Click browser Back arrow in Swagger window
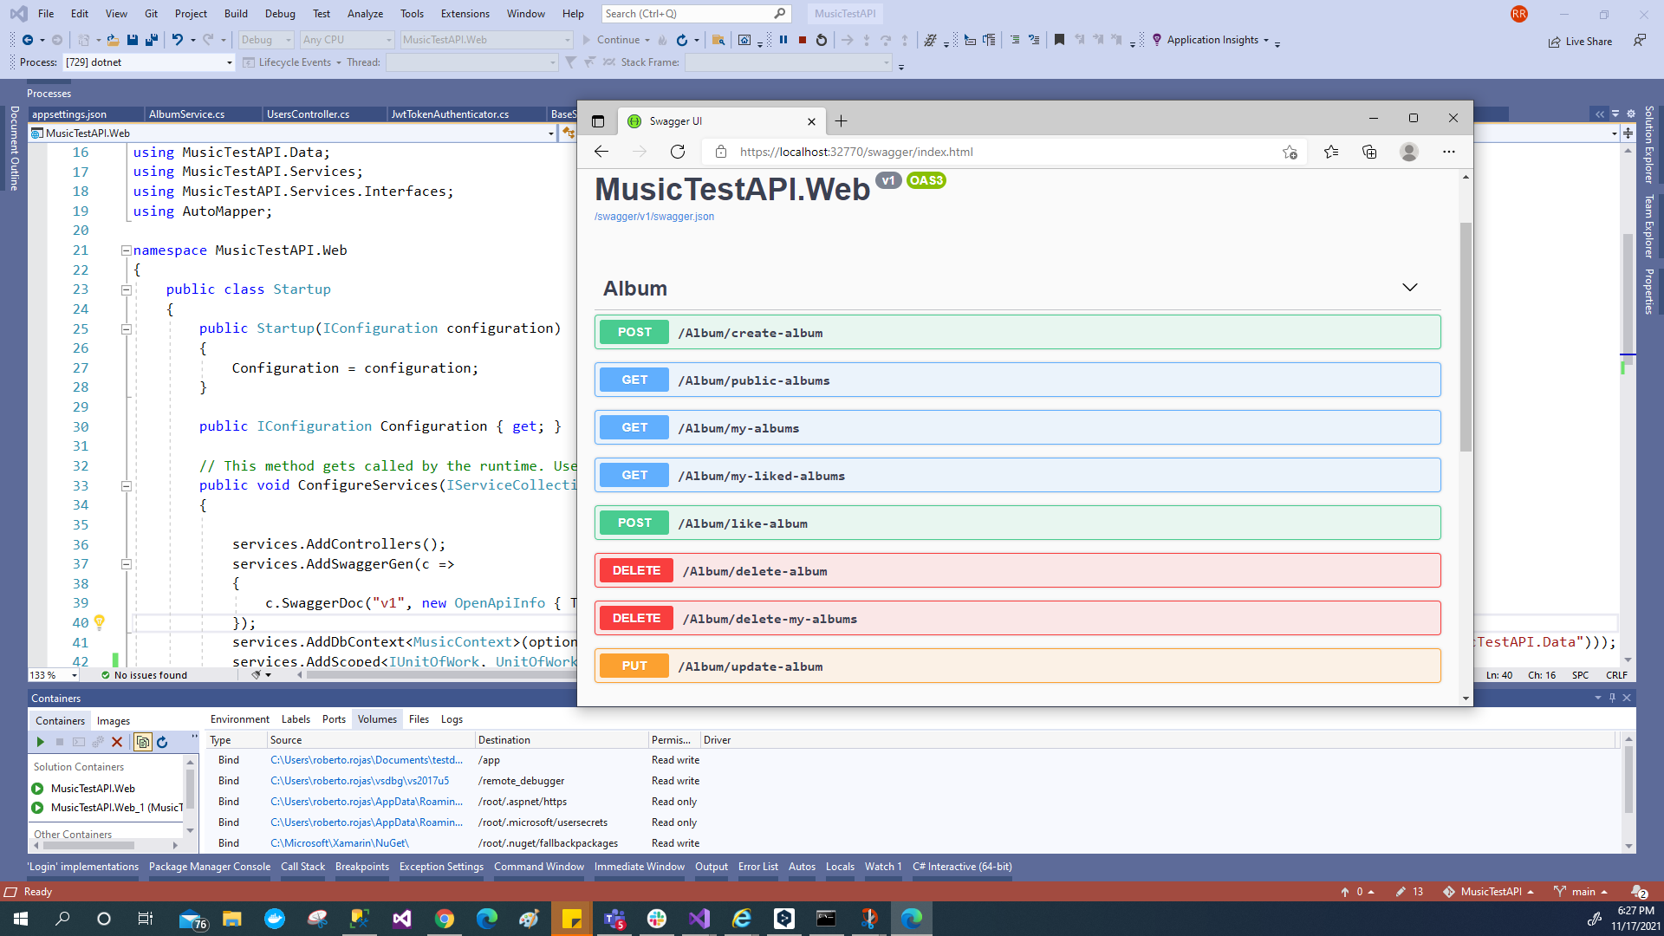Image resolution: width=1664 pixels, height=936 pixels. 601,152
